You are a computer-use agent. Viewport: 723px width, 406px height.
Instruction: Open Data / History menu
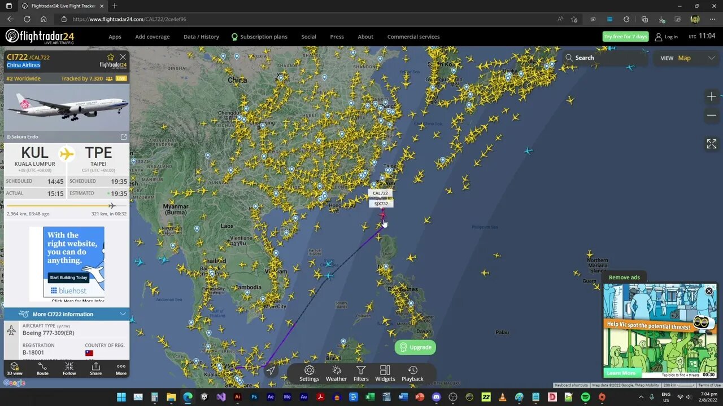pyautogui.click(x=201, y=37)
